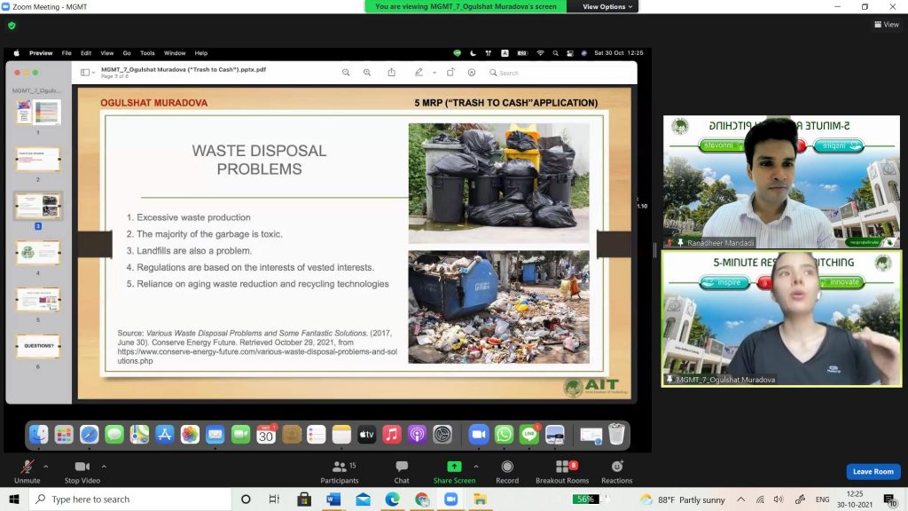This screenshot has height=511, width=908.
Task: Open audio options arrow beside Unmute
Action: pos(46,467)
